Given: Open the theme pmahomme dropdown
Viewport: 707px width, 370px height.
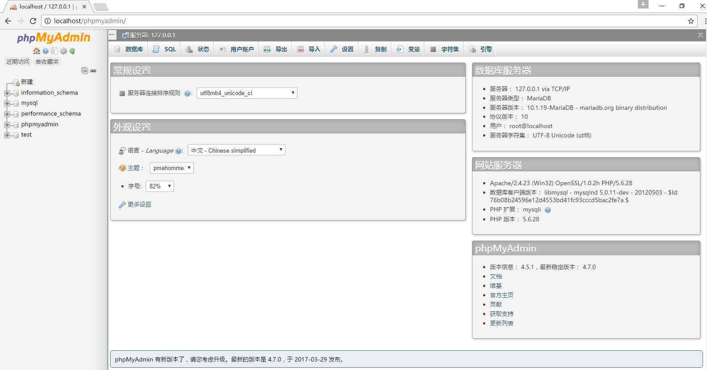Looking at the screenshot, I should click(x=172, y=168).
